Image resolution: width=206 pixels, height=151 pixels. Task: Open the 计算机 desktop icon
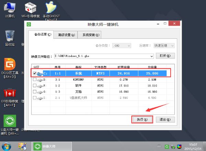coord(10,9)
